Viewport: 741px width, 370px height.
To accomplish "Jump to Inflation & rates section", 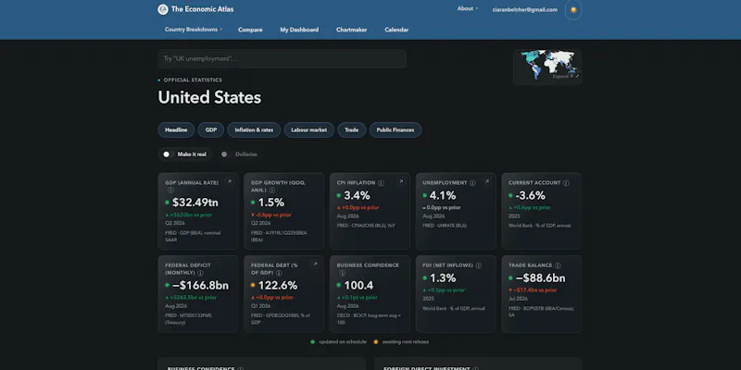I will click(254, 129).
